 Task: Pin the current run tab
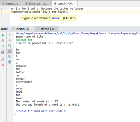(x=3, y=59)
